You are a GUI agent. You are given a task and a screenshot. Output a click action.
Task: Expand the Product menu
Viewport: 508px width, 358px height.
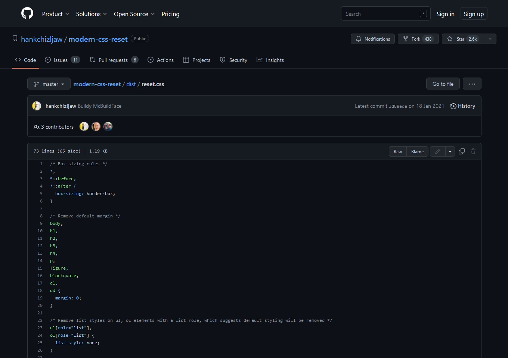(x=56, y=14)
